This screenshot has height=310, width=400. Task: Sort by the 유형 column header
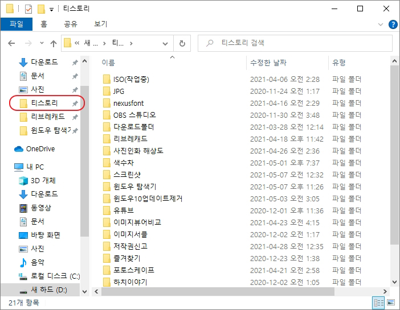coord(339,63)
